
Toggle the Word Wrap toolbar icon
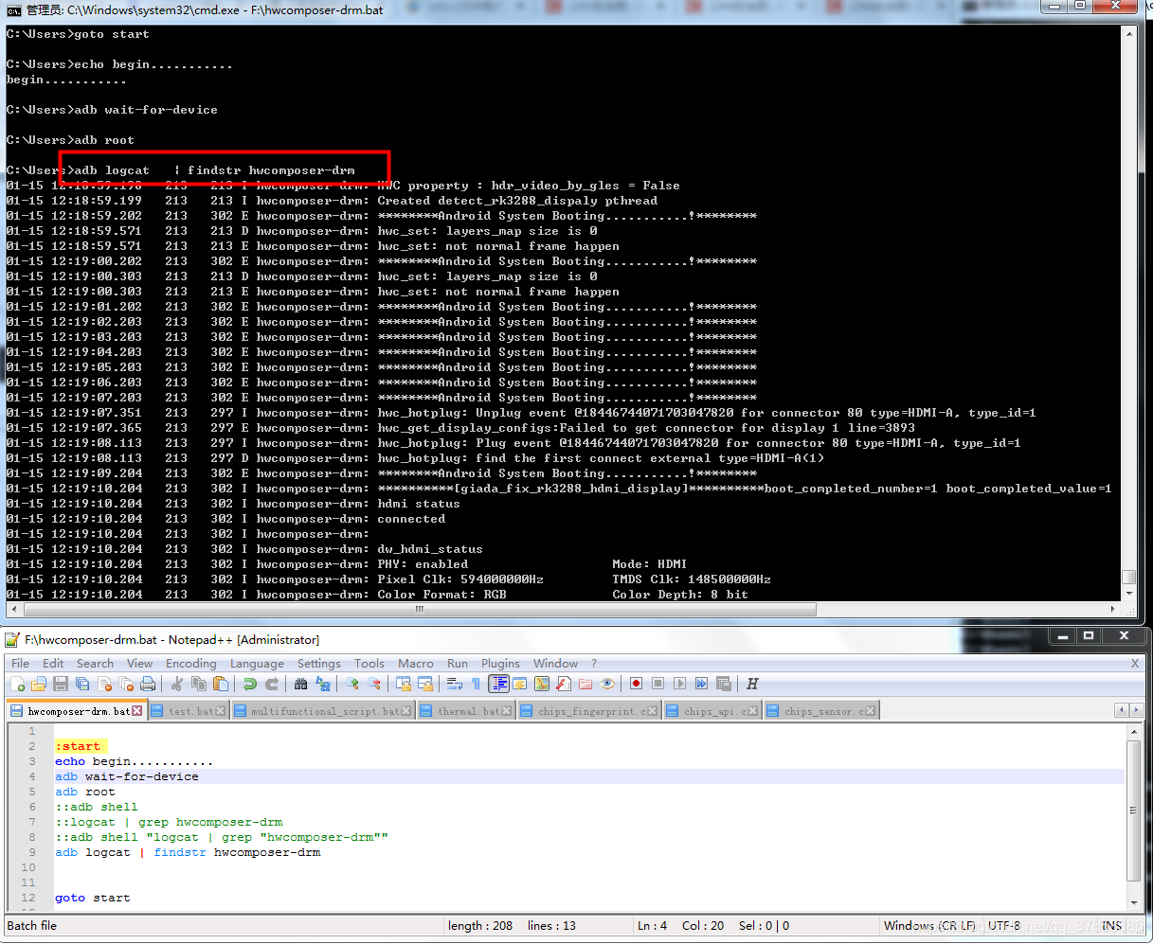coord(455,684)
